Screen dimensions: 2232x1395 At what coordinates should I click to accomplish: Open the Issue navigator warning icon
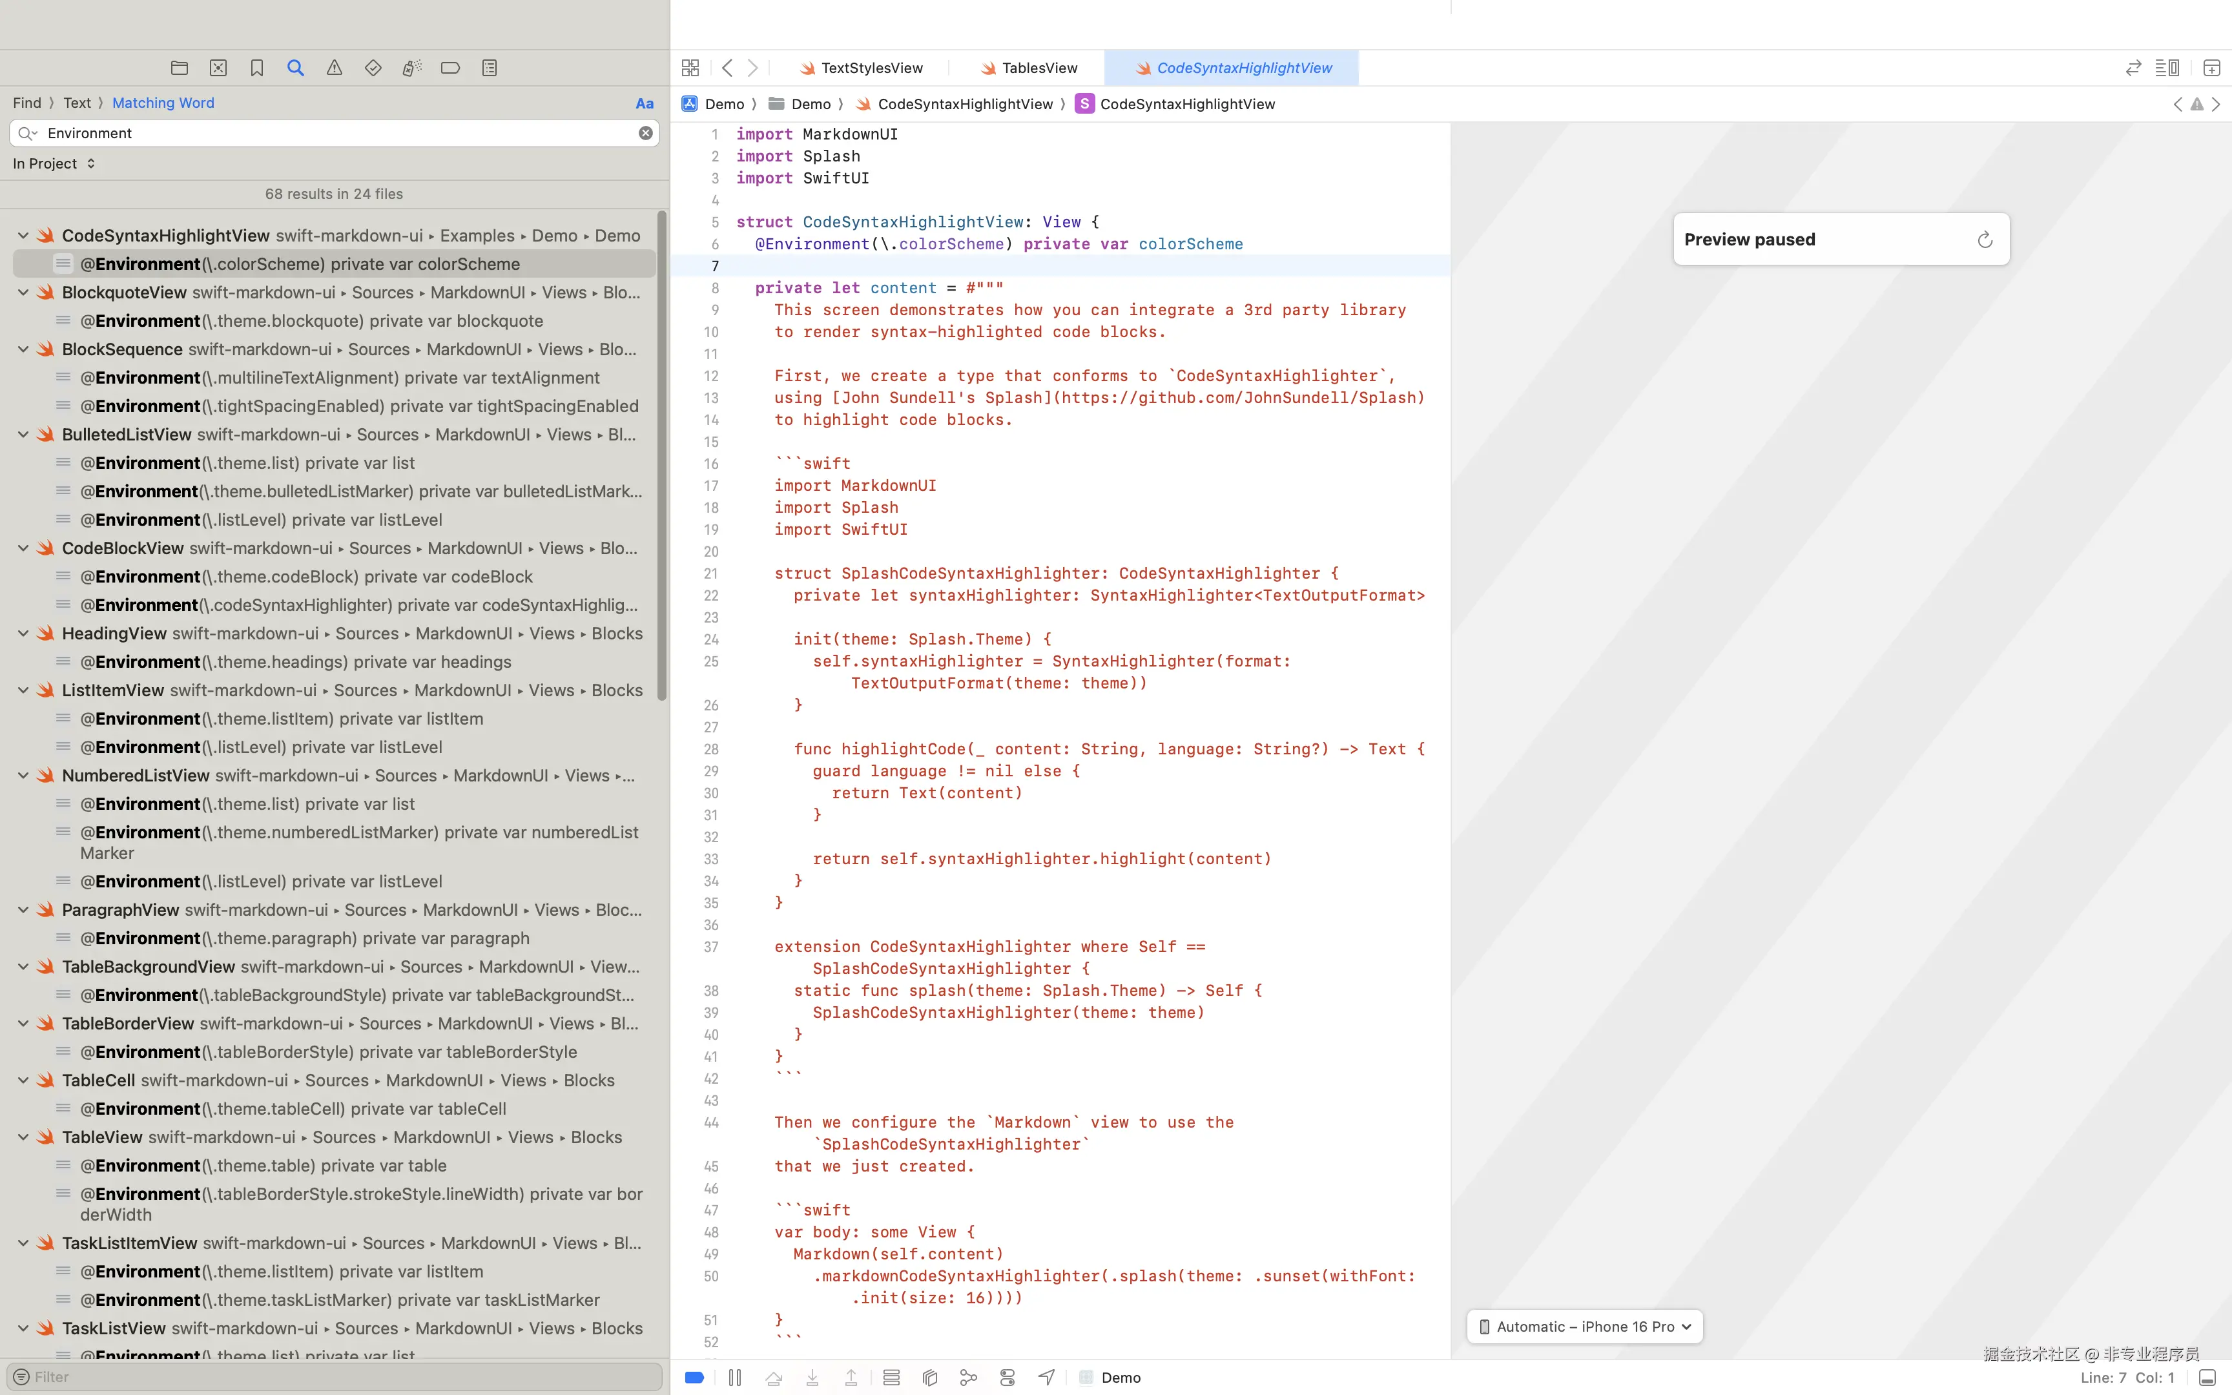(334, 67)
